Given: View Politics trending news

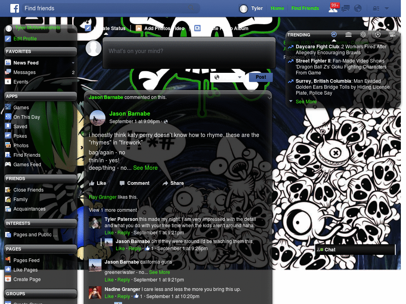Looking at the screenshot, I should point(349,34).
